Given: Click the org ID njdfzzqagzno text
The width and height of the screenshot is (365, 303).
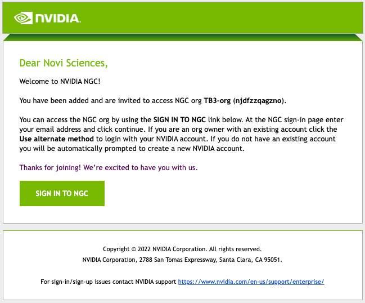Looking at the screenshot, I should (259, 101).
